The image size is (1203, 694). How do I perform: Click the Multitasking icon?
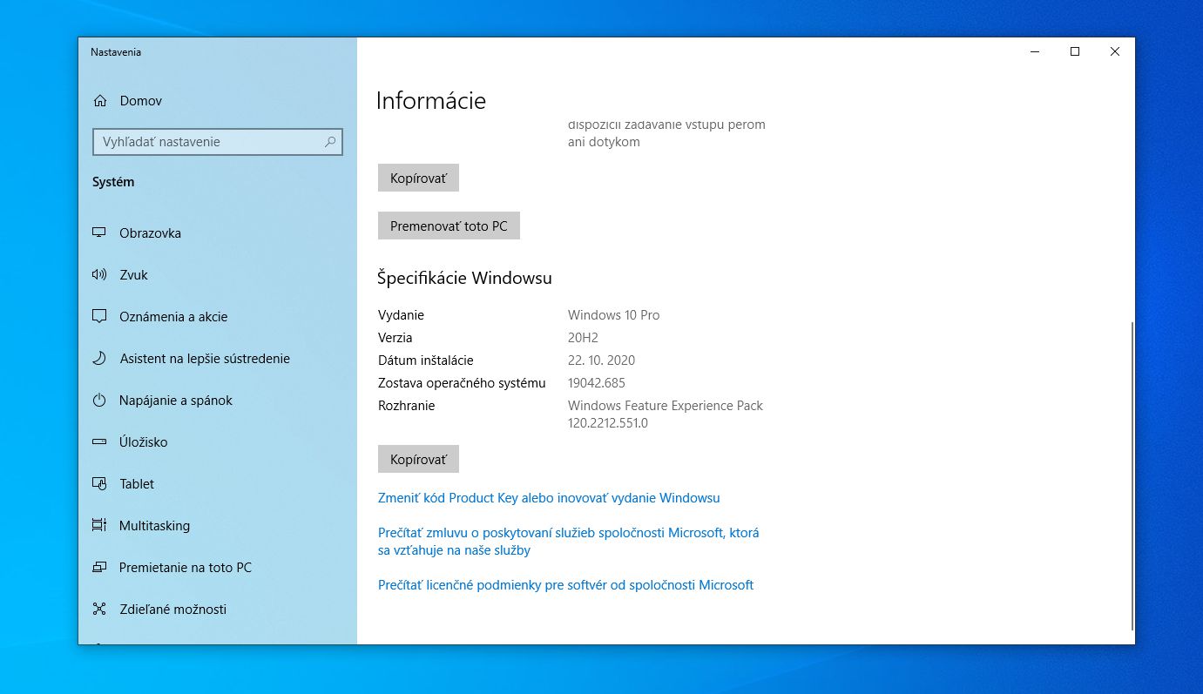(99, 526)
